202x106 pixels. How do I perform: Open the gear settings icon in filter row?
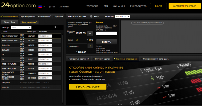pos(55,27)
